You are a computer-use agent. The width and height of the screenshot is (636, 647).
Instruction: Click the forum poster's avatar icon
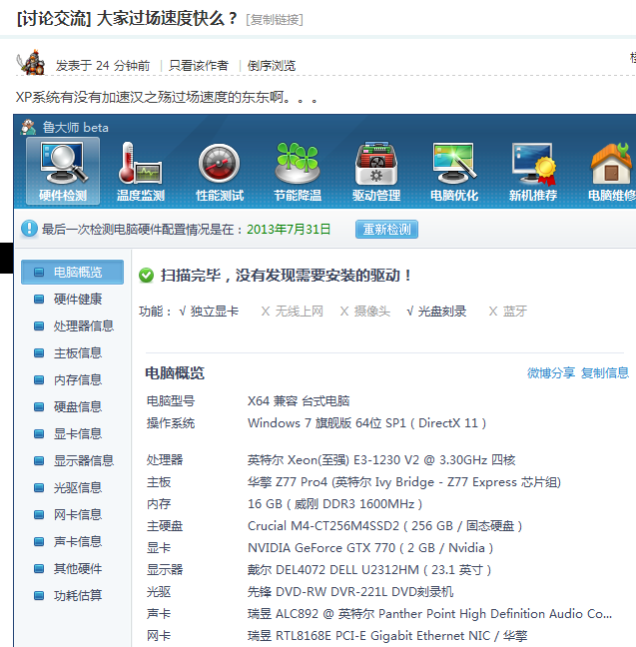coord(30,63)
